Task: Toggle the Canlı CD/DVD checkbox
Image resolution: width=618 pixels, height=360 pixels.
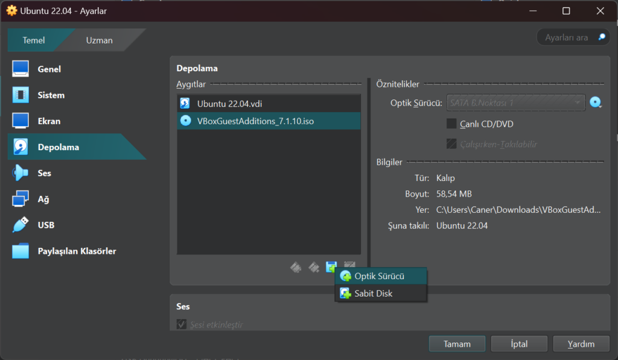Action: coord(451,124)
